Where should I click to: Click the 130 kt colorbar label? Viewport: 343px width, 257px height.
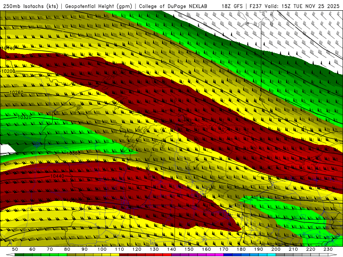click(154, 249)
